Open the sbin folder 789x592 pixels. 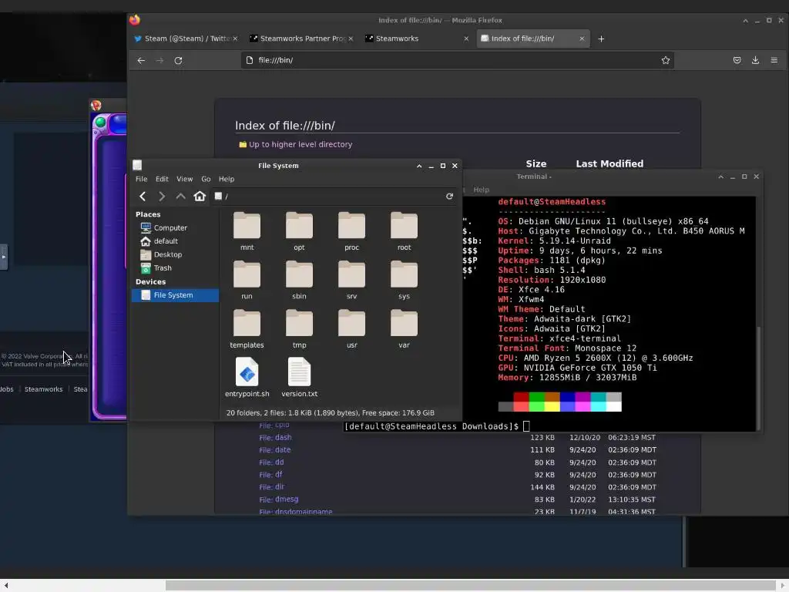300,280
